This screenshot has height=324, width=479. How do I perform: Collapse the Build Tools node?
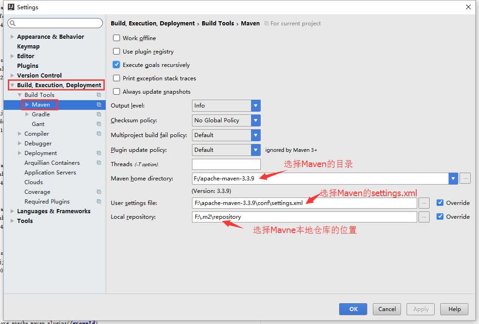[x=19, y=95]
